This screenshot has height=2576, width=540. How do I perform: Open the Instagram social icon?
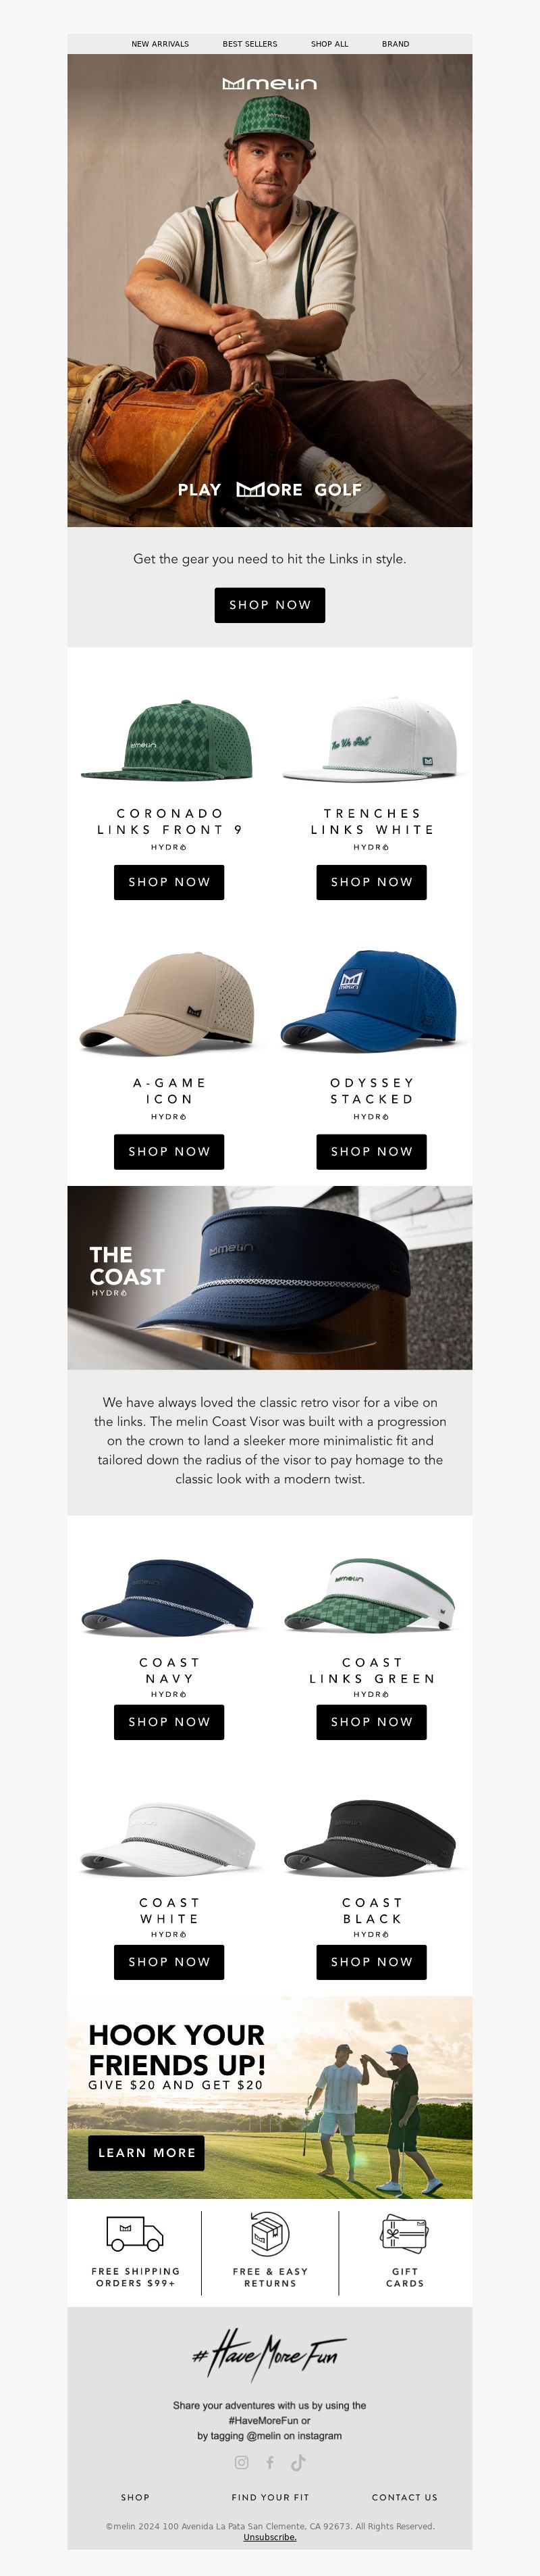(x=242, y=2462)
